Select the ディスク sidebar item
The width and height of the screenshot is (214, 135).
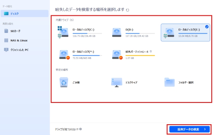click(x=25, y=13)
